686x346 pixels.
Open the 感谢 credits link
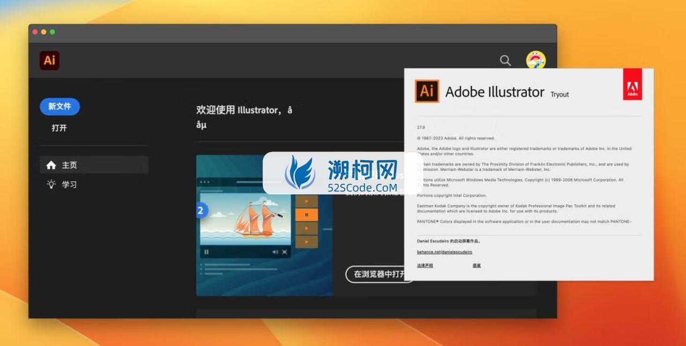click(476, 266)
